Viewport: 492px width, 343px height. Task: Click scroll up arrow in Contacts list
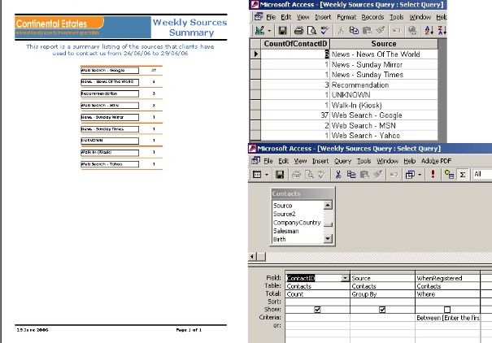[328, 206]
